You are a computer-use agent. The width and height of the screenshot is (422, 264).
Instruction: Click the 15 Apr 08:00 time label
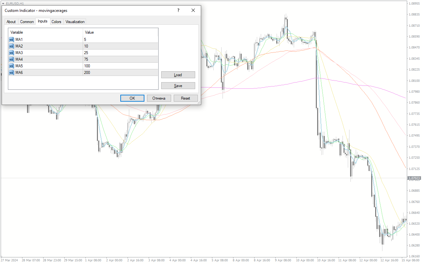pyautogui.click(x=410, y=260)
